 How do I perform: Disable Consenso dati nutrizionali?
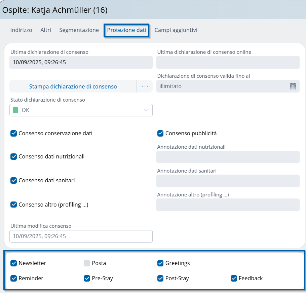14,156
